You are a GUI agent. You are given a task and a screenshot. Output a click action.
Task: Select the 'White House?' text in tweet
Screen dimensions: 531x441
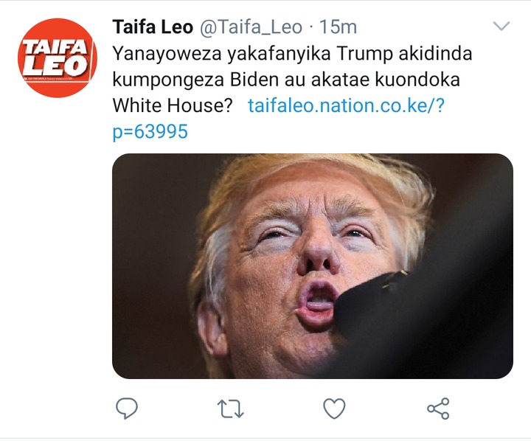point(173,105)
